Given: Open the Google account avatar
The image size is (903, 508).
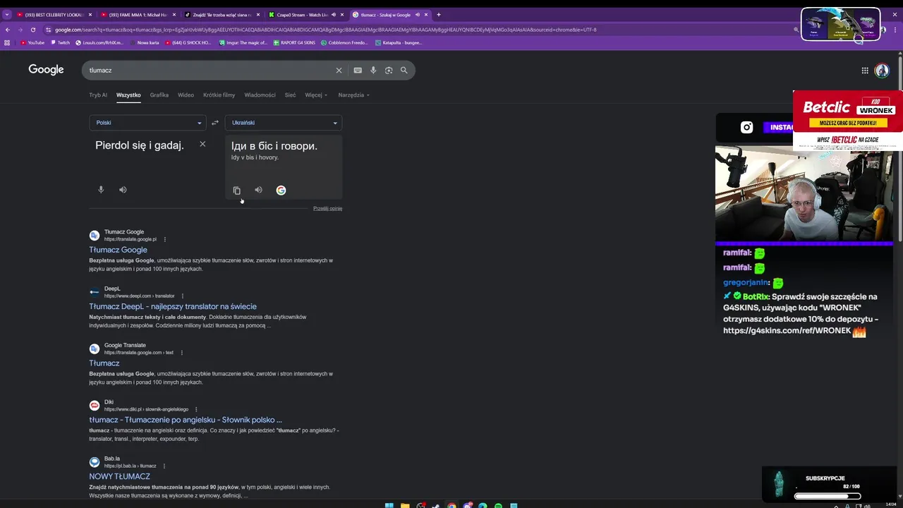Looking at the screenshot, I should click(x=882, y=70).
